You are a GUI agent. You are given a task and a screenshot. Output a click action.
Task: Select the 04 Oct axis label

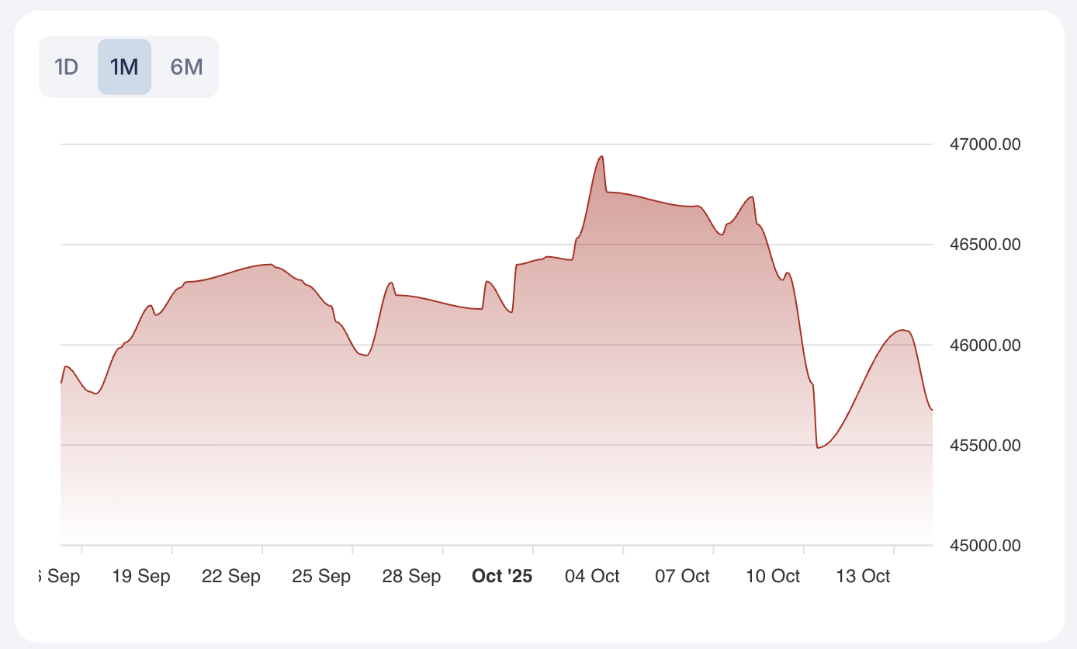[593, 576]
